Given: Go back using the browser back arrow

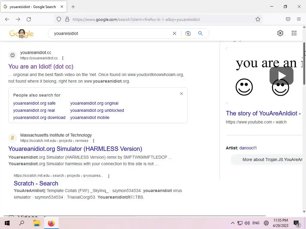Looking at the screenshot, I should (7, 19).
